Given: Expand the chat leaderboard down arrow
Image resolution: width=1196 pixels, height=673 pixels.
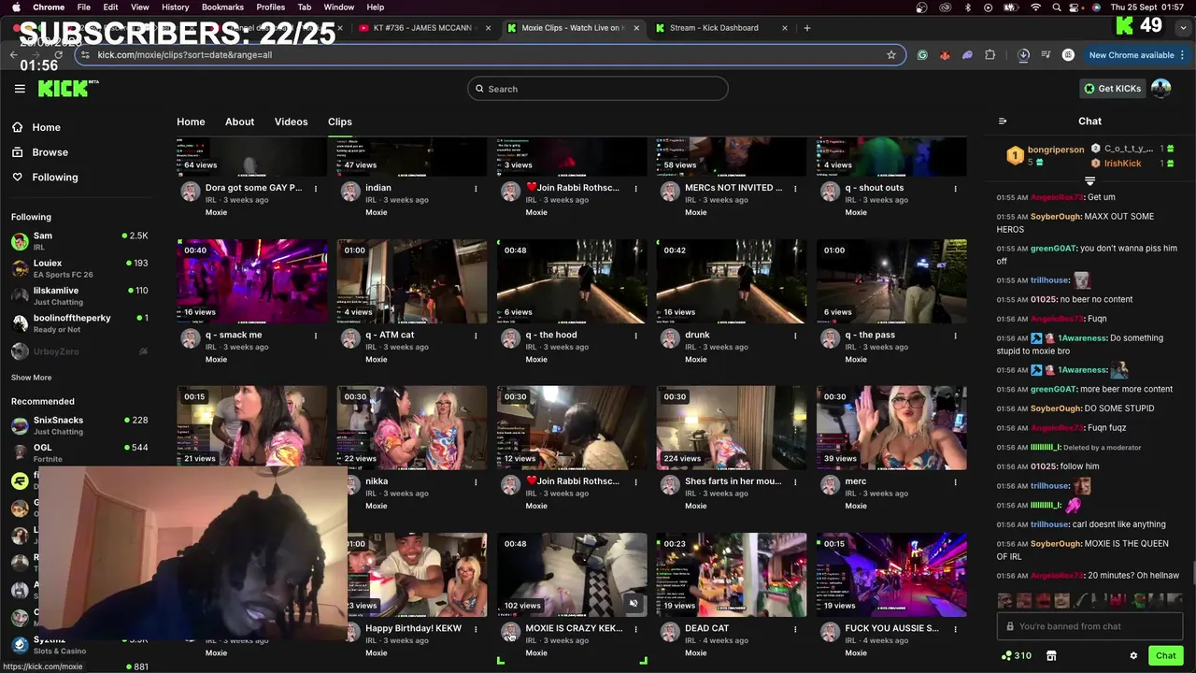Looking at the screenshot, I should coord(1089,180).
